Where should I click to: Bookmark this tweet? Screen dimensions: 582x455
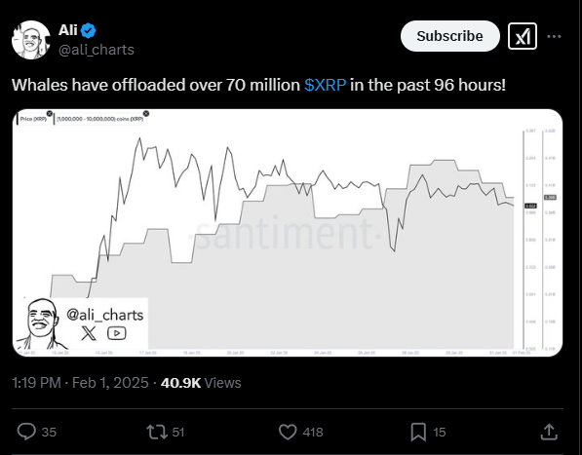418,432
